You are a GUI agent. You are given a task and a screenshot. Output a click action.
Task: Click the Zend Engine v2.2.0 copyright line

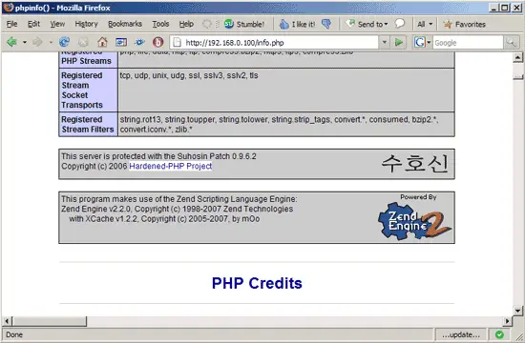click(x=177, y=209)
